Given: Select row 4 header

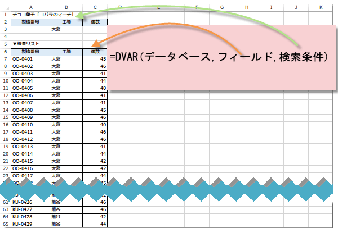Looking at the screenshot, I should click(x=6, y=37).
